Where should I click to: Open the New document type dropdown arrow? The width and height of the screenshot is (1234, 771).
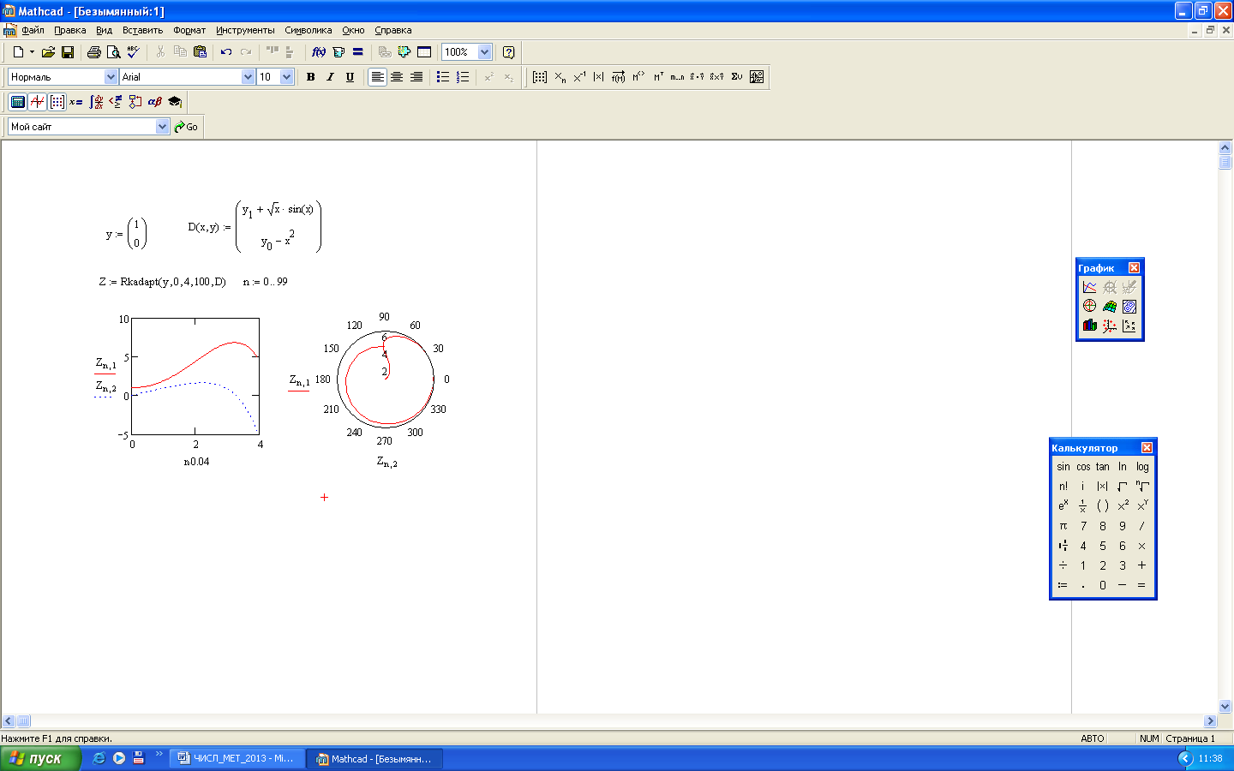[x=32, y=52]
